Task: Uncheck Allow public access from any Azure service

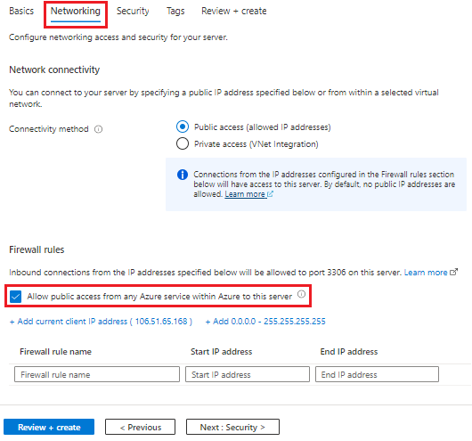Action: [15, 297]
